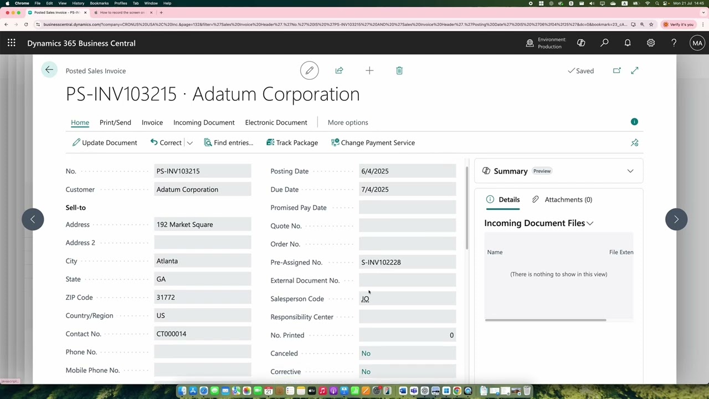Open the Home tab

(x=80, y=122)
